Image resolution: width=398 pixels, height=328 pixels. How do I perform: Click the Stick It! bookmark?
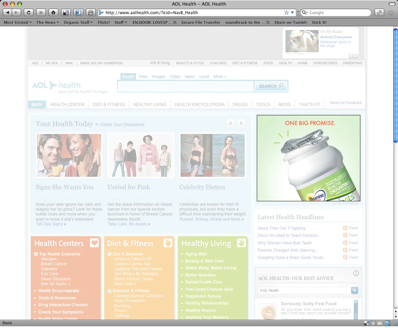coord(319,22)
